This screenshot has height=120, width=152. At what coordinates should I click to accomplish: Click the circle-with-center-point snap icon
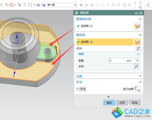[x=124, y=5]
